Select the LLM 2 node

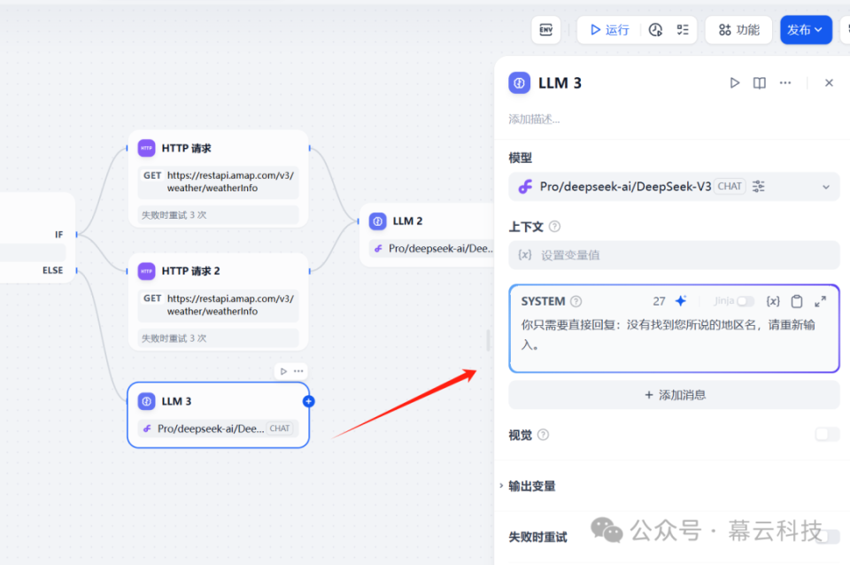click(x=428, y=235)
